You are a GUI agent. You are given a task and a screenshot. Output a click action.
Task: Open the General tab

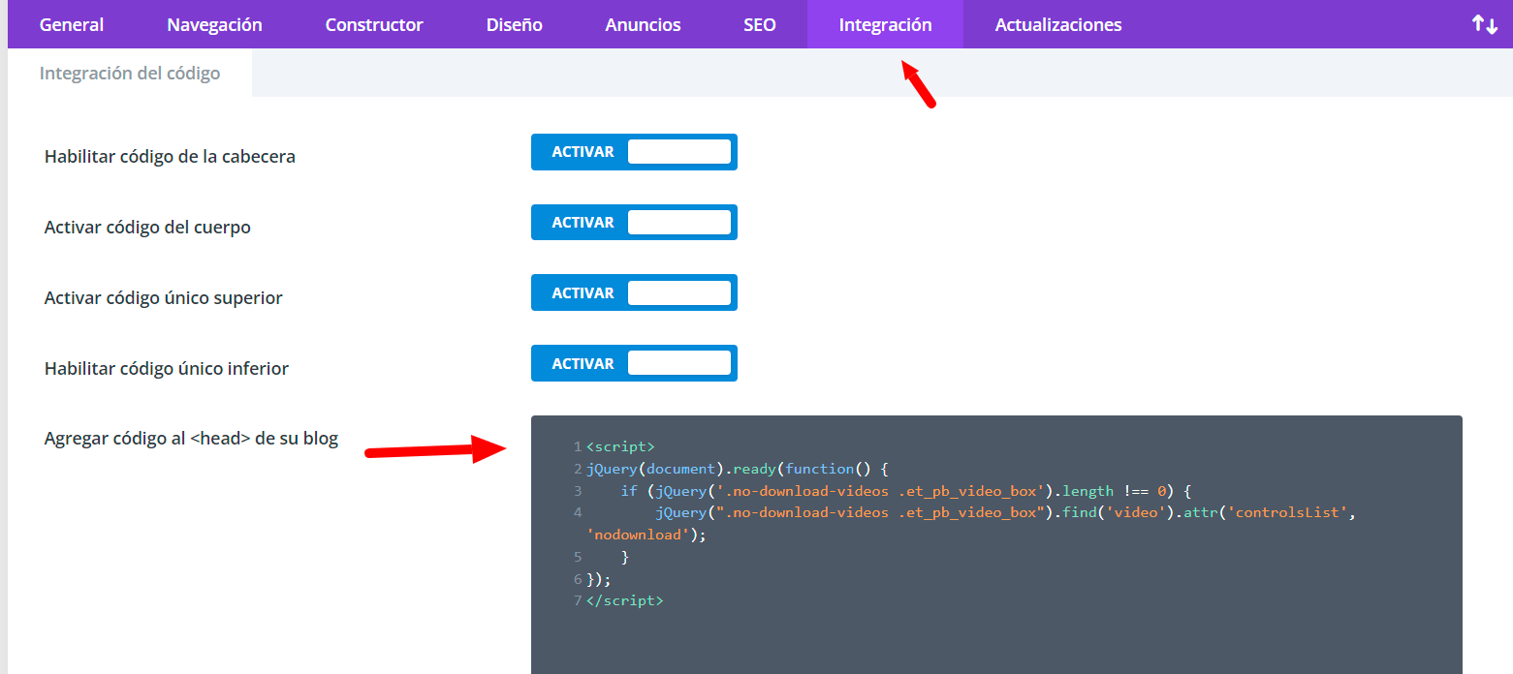[72, 24]
